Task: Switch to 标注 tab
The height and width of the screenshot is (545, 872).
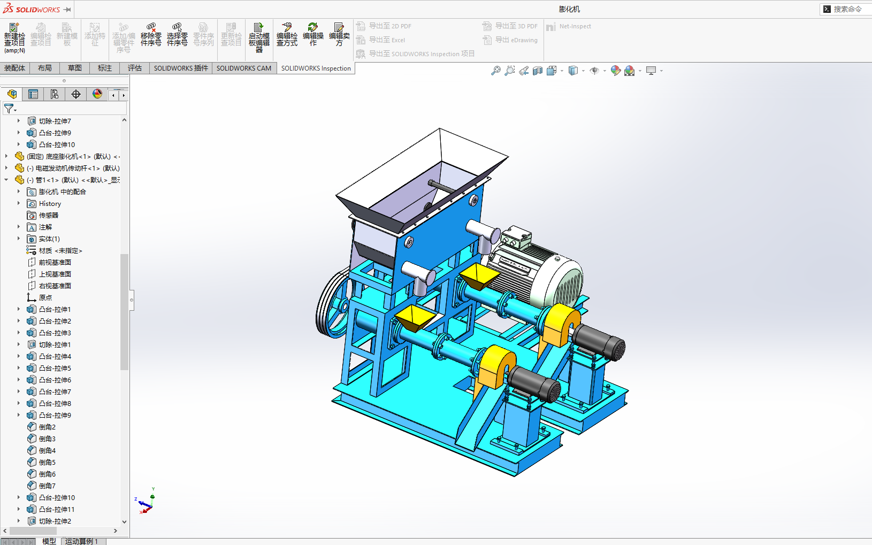Action: pos(105,68)
